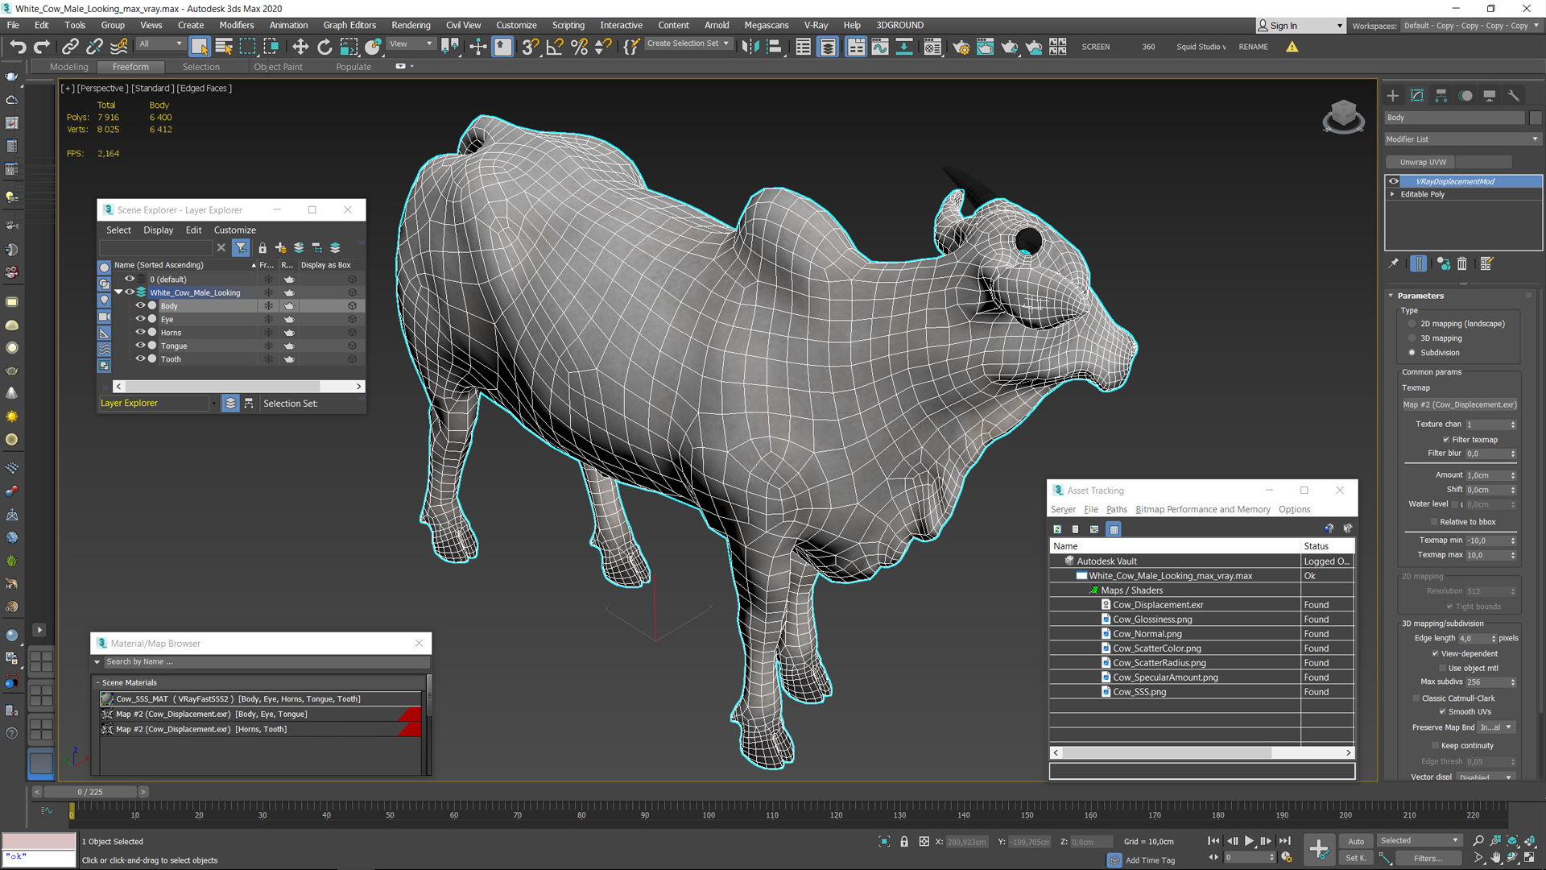Click the Undo arrow in the main toolbar

point(18,47)
